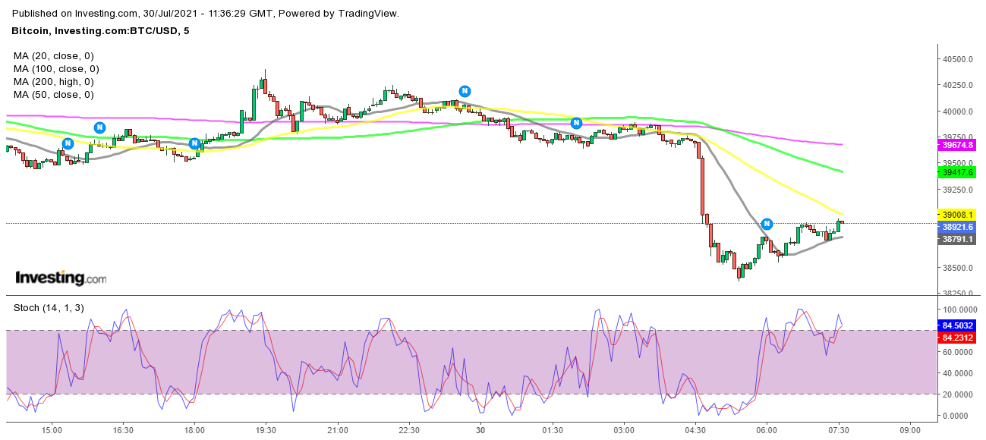This screenshot has height=440, width=986.
Task: Click the Investing.com logo watermark
Action: (61, 278)
